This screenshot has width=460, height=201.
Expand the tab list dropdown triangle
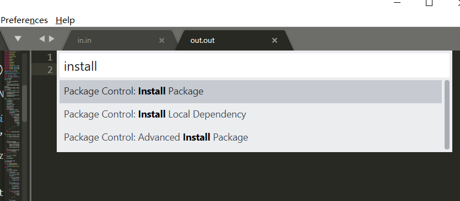18,38
